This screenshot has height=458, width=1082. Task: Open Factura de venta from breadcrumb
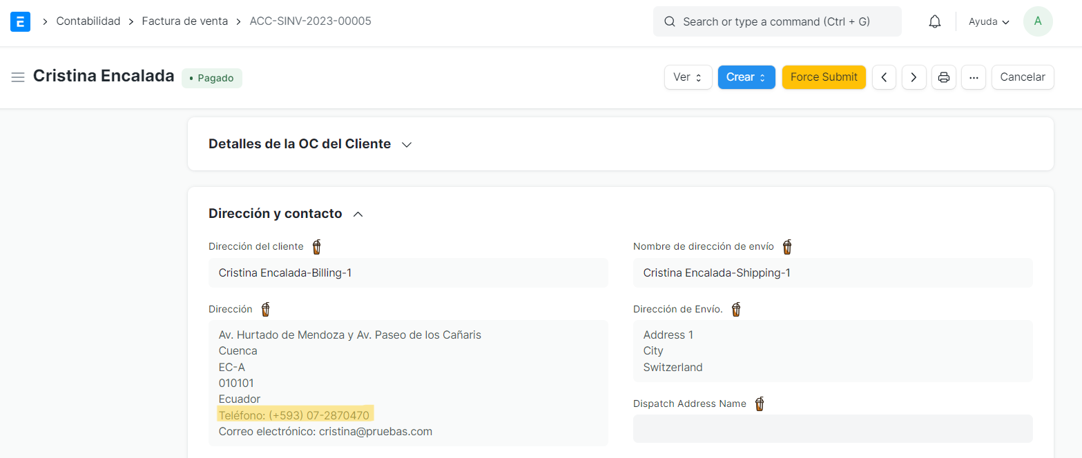(184, 21)
